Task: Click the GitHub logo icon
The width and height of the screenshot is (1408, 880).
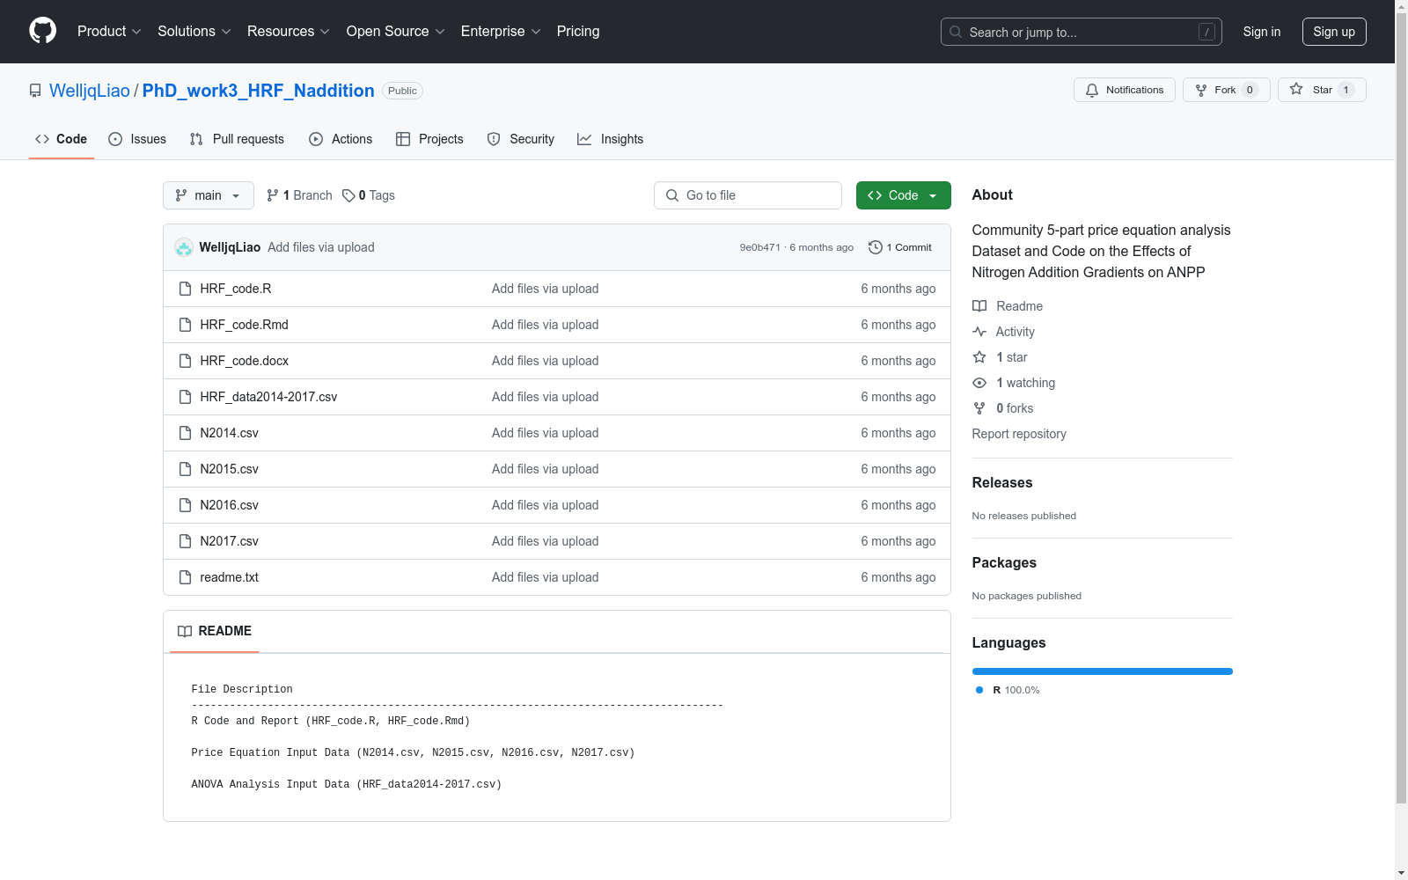Action: pos(42,31)
